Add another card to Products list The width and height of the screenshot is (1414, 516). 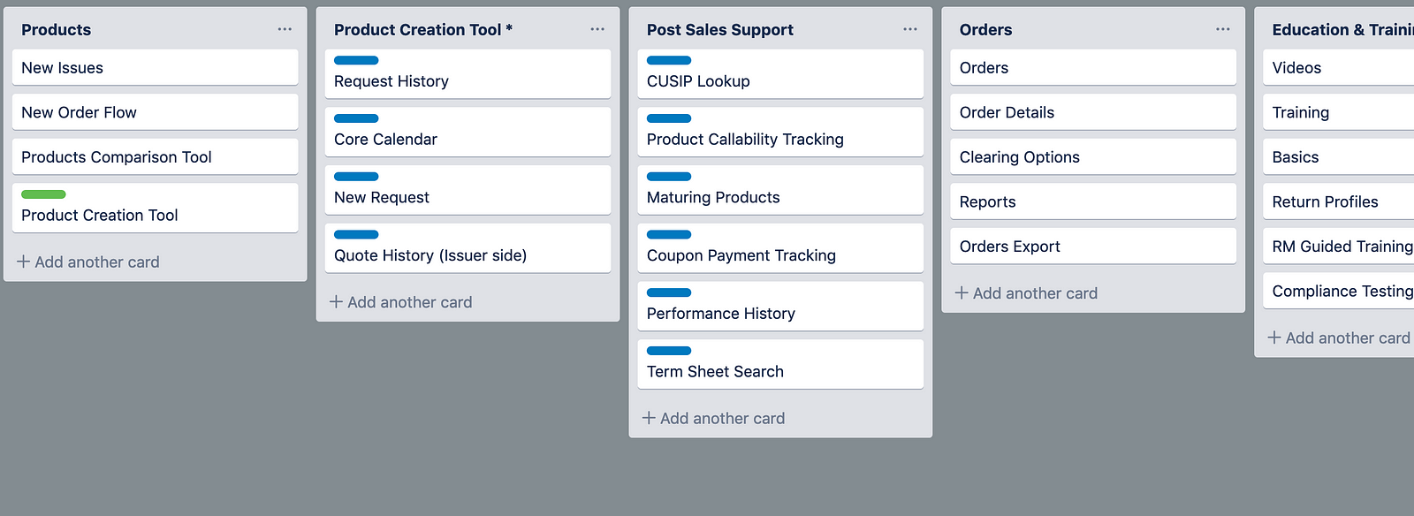point(88,262)
